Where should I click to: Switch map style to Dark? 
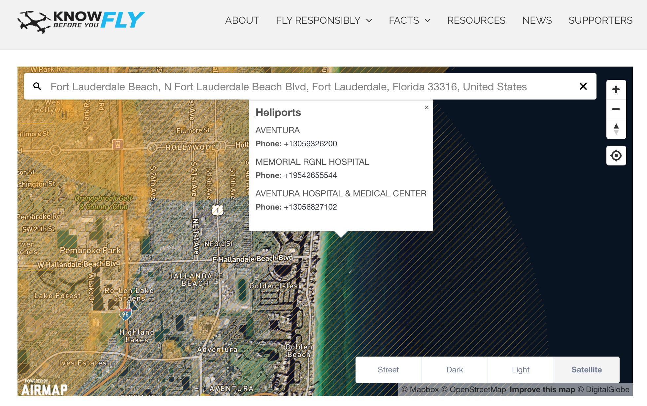tap(455, 370)
